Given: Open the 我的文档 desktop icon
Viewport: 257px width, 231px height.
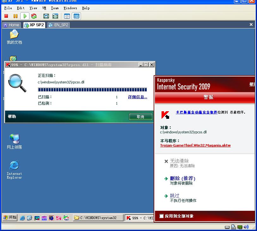Looking at the screenshot, I should point(14,37).
